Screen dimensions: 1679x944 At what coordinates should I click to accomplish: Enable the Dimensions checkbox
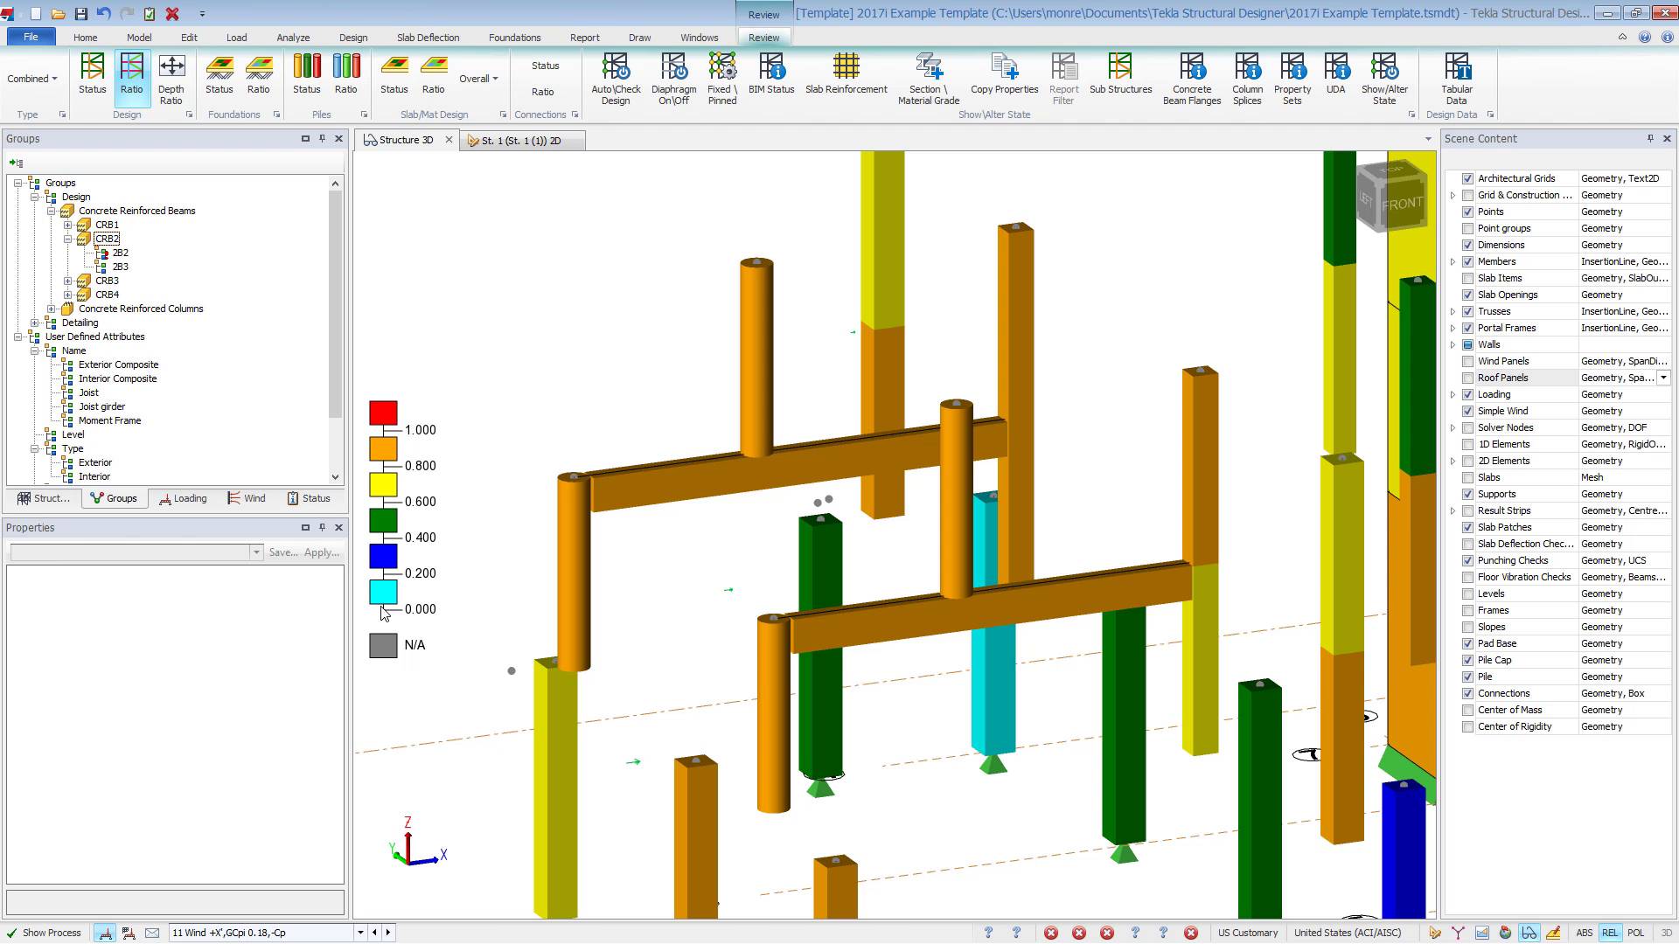[1467, 245]
